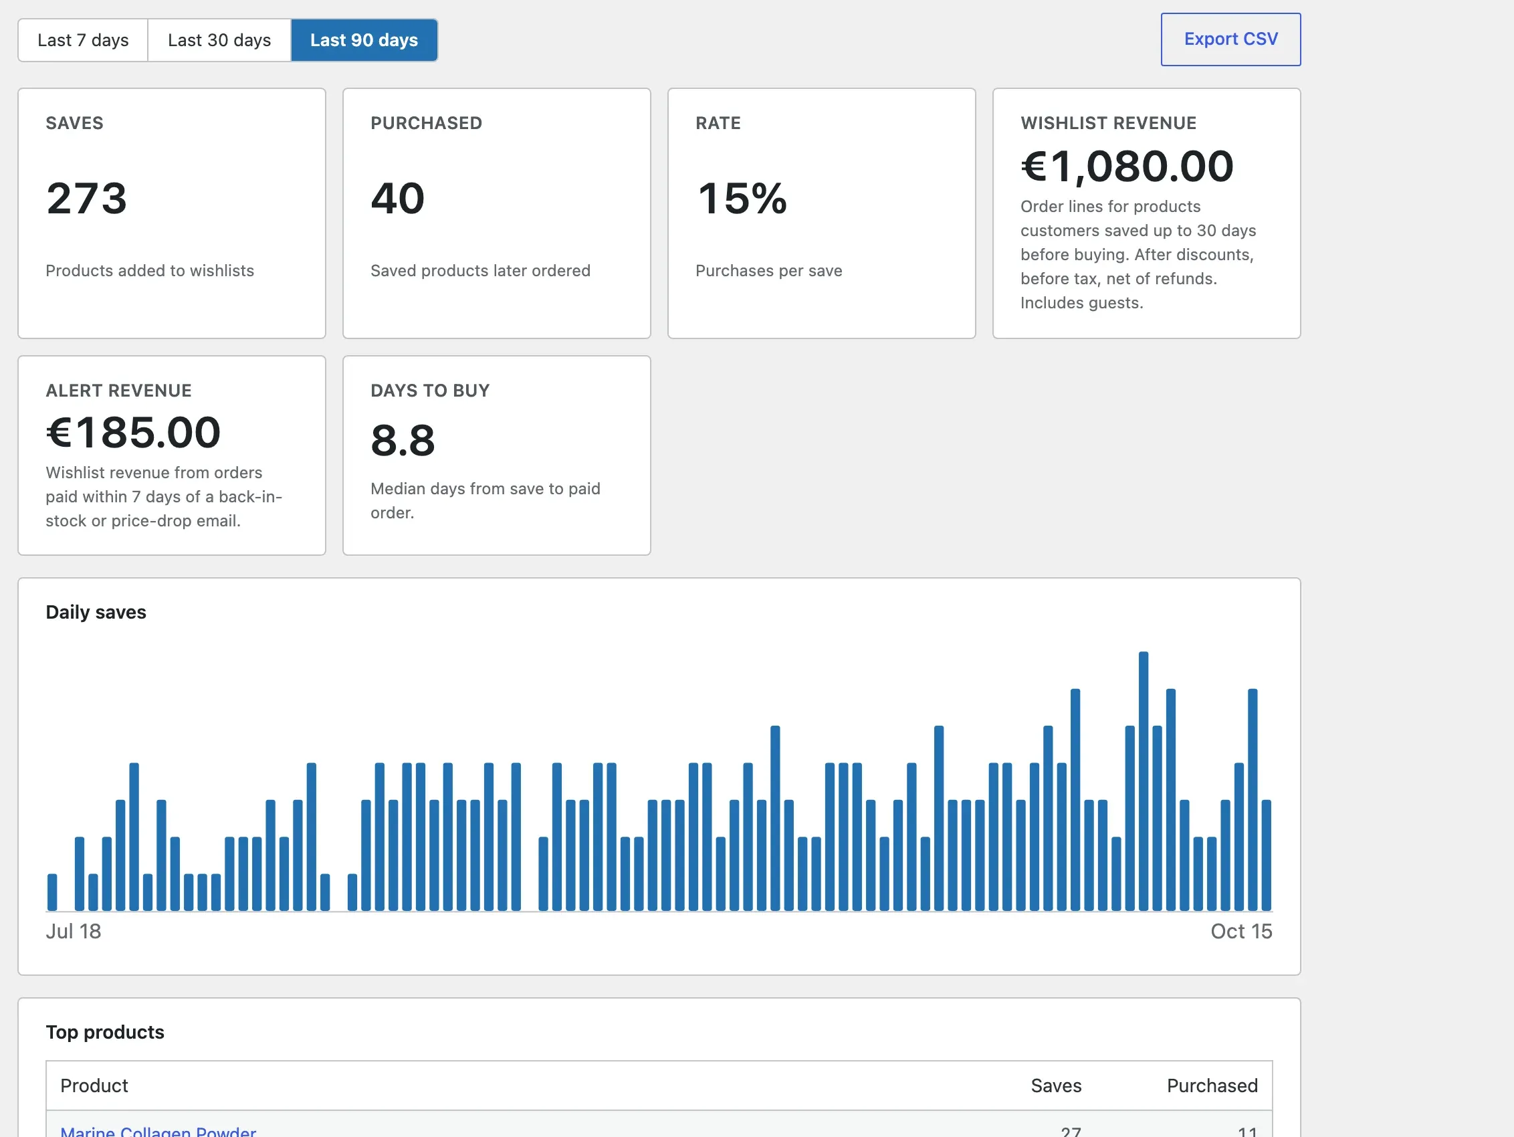Click the SAVES card title
Image resolution: width=1514 pixels, height=1137 pixels.
coord(75,123)
